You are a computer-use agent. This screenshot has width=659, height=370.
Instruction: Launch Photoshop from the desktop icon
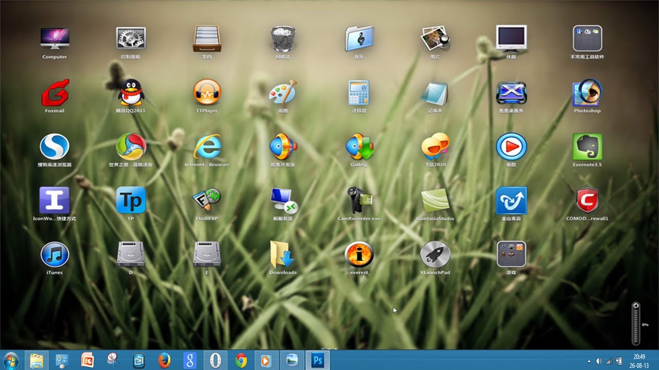tap(587, 93)
